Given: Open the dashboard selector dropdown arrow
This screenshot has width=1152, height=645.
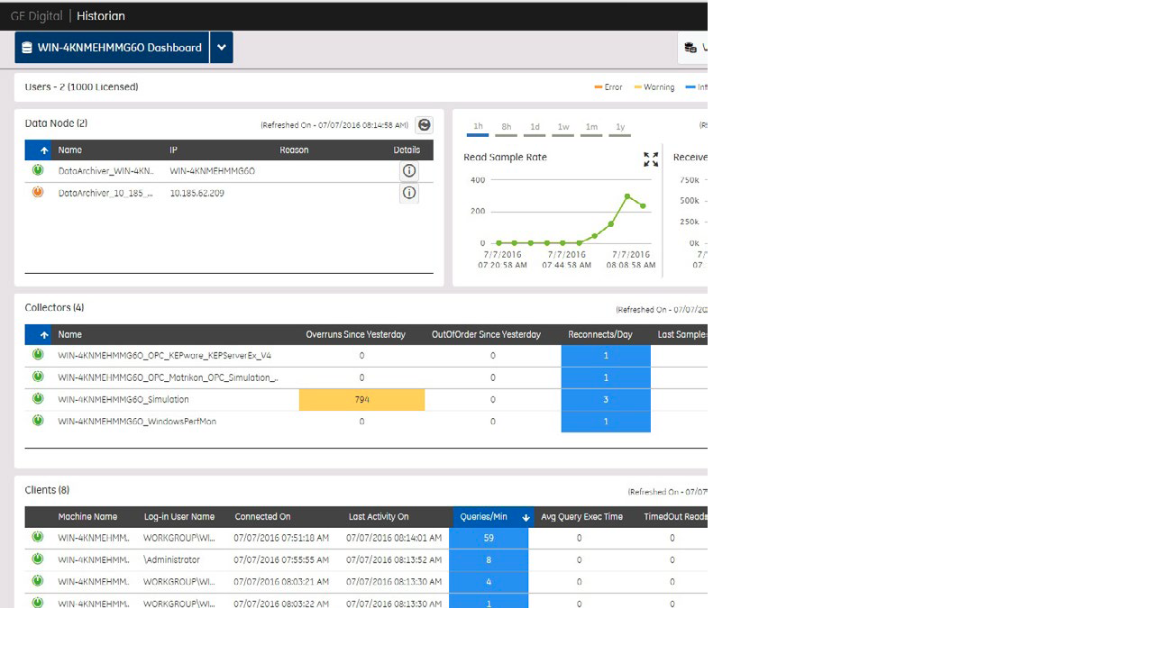Looking at the screenshot, I should [222, 48].
